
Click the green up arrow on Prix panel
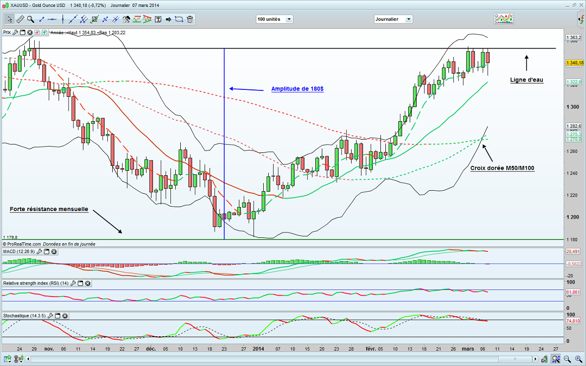(x=45, y=32)
